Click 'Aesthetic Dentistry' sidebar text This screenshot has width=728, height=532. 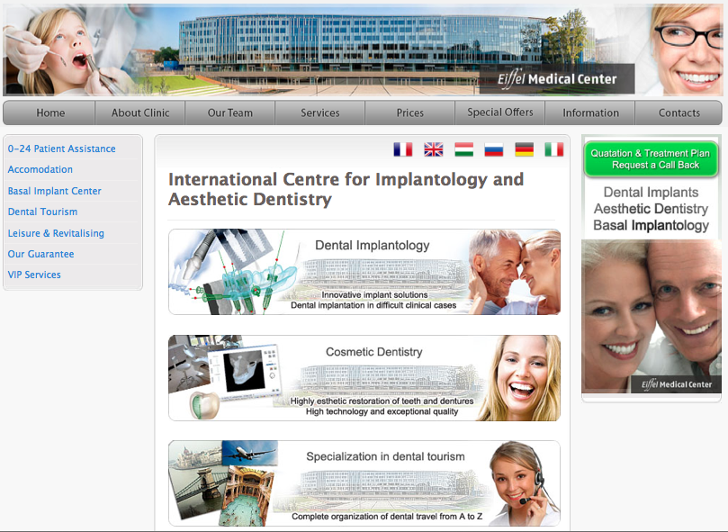click(651, 209)
